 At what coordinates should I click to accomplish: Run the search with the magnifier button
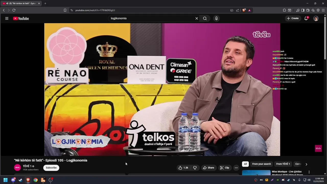pos(205,18)
